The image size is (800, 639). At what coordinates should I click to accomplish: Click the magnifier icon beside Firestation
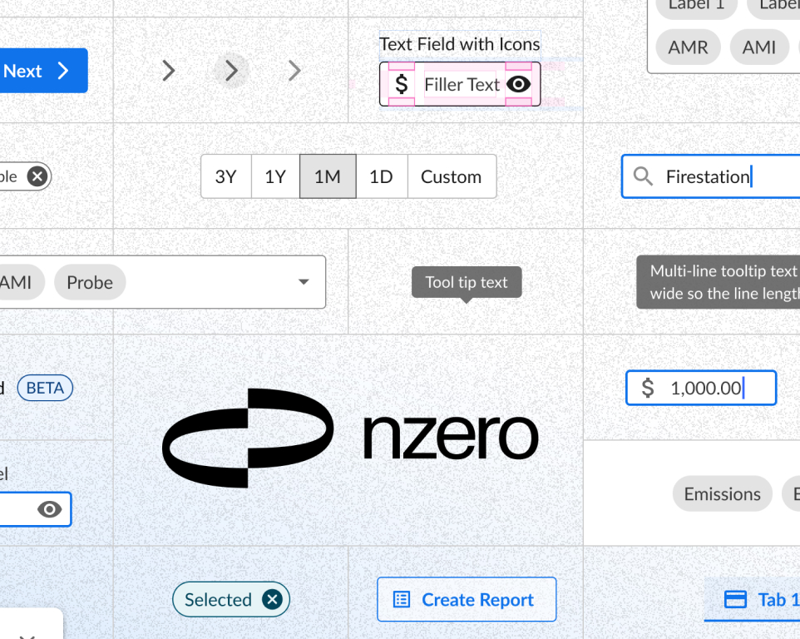643,176
